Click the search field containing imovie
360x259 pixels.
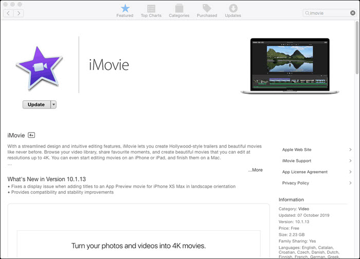point(330,13)
